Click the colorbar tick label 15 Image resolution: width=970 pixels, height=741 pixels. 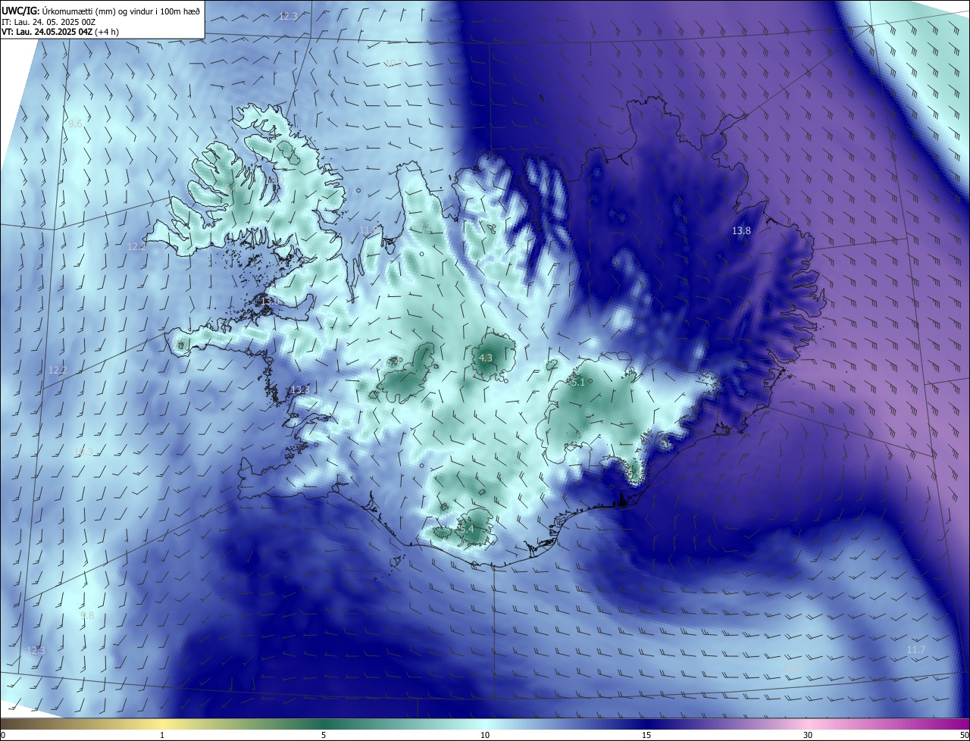click(646, 736)
